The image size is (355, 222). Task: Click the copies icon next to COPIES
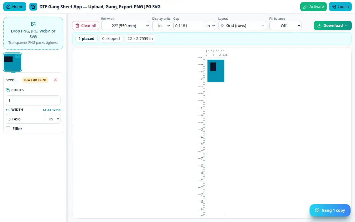click(8, 90)
